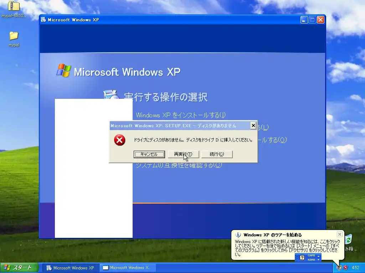Image resolution: width=365 pixels, height=273 pixels.
Task: Close the Microsoft Windows XP setup window
Action: [x=320, y=20]
